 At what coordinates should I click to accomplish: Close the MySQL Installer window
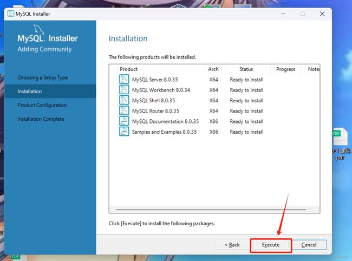(322, 14)
